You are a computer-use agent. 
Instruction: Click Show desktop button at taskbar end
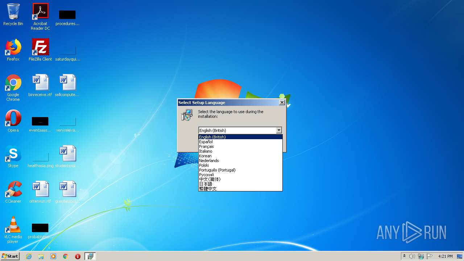[460, 256]
